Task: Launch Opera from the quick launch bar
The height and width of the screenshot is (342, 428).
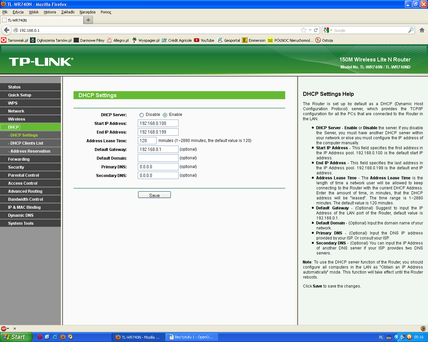Action: pos(39,337)
